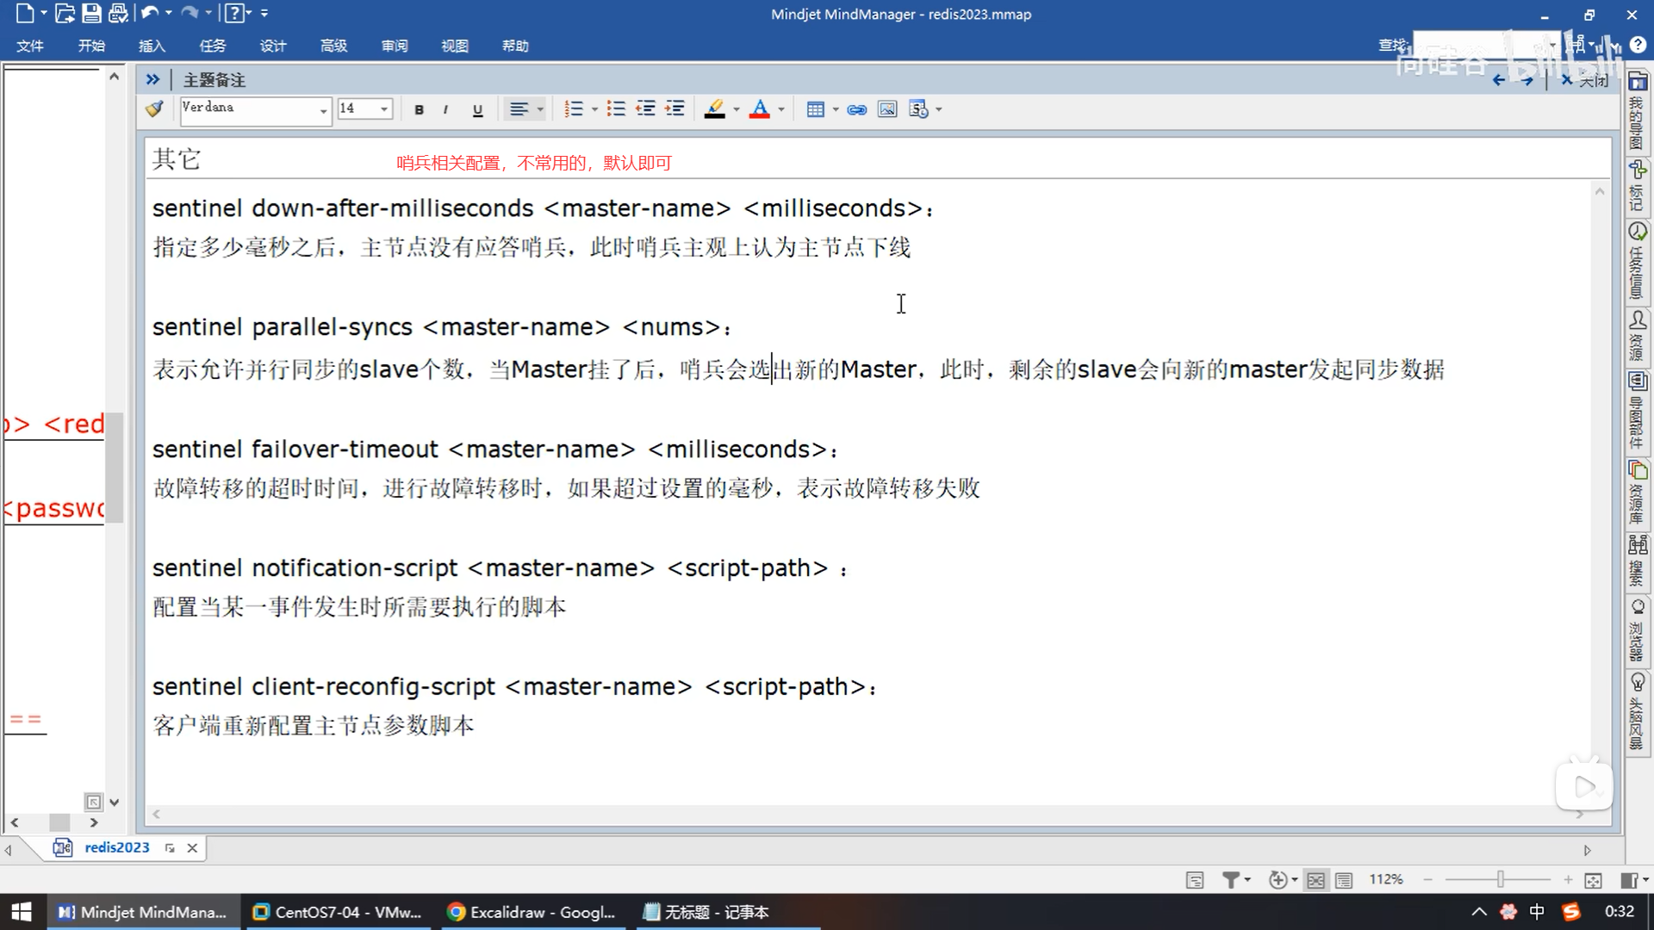
Task: Click the bulleted list icon
Action: pyautogui.click(x=615, y=109)
